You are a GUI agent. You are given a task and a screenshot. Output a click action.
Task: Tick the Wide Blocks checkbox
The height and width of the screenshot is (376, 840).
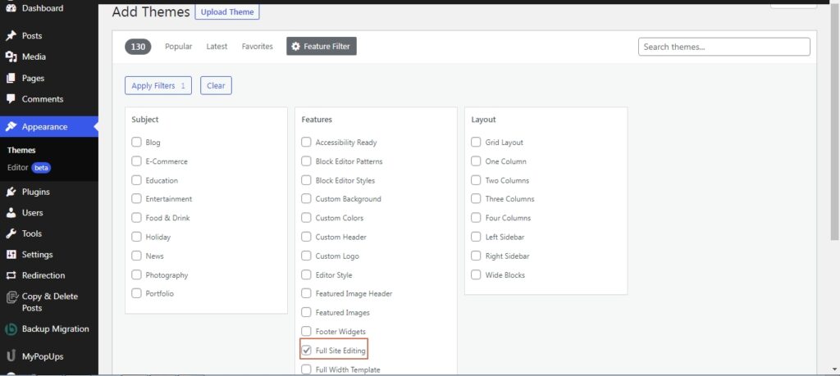(x=476, y=275)
